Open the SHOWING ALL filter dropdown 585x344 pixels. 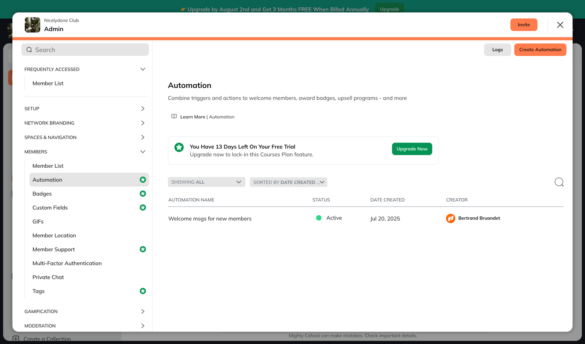coord(206,182)
